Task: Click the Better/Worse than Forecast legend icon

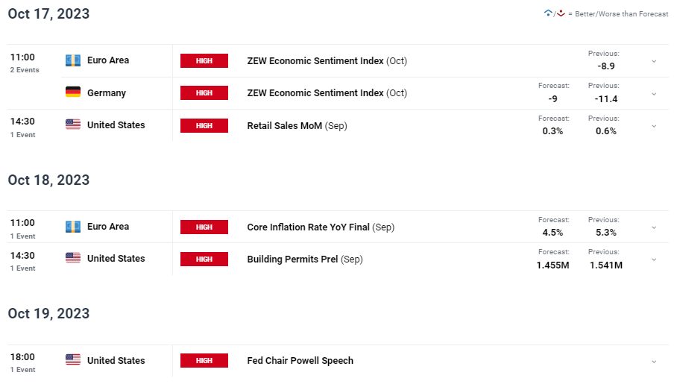Action: tap(555, 13)
